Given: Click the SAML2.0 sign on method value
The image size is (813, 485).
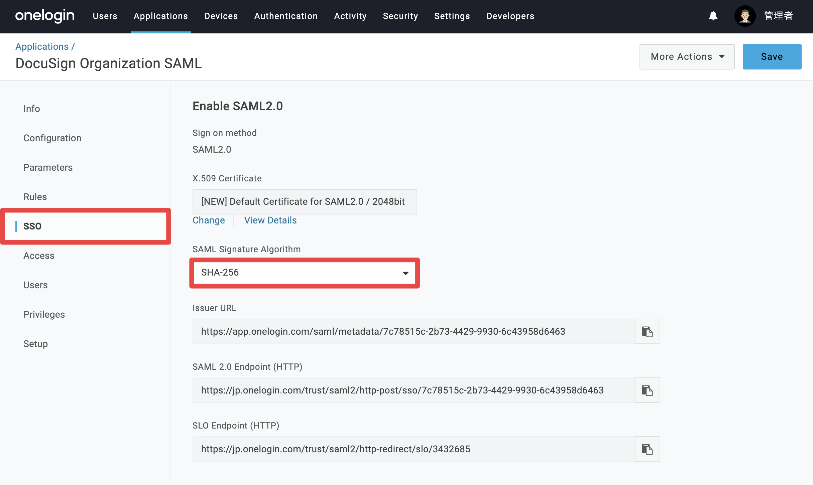Looking at the screenshot, I should [212, 149].
